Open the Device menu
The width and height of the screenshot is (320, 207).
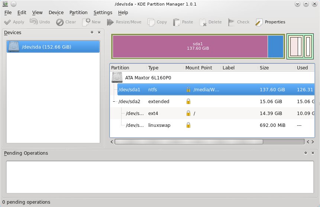pyautogui.click(x=56, y=12)
